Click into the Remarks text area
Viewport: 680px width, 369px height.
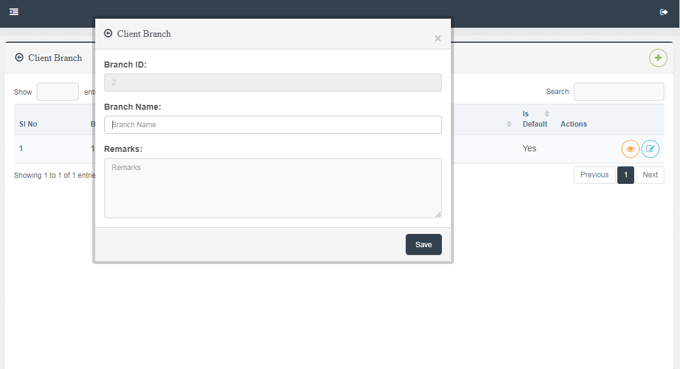272,188
